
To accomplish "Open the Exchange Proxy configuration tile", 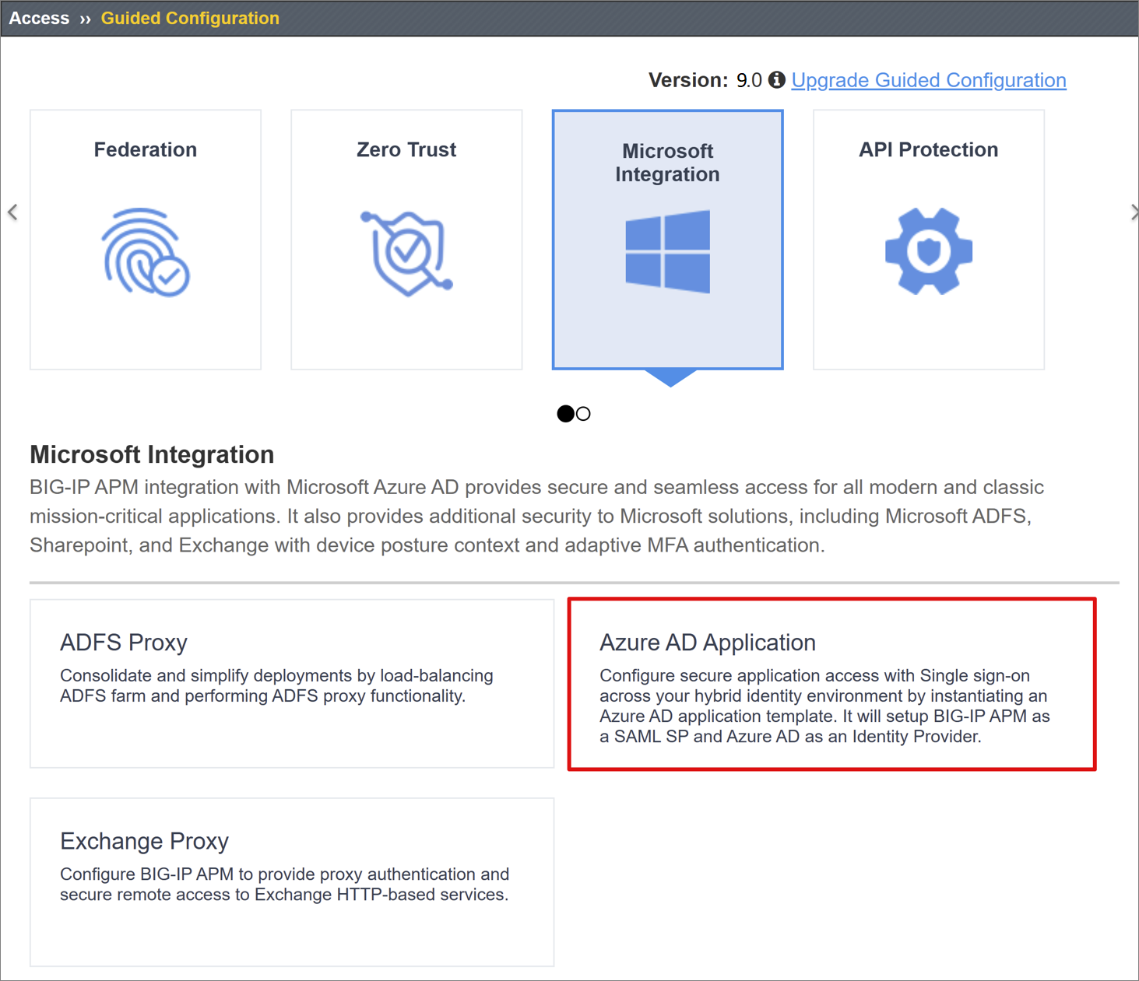I will pos(292,882).
